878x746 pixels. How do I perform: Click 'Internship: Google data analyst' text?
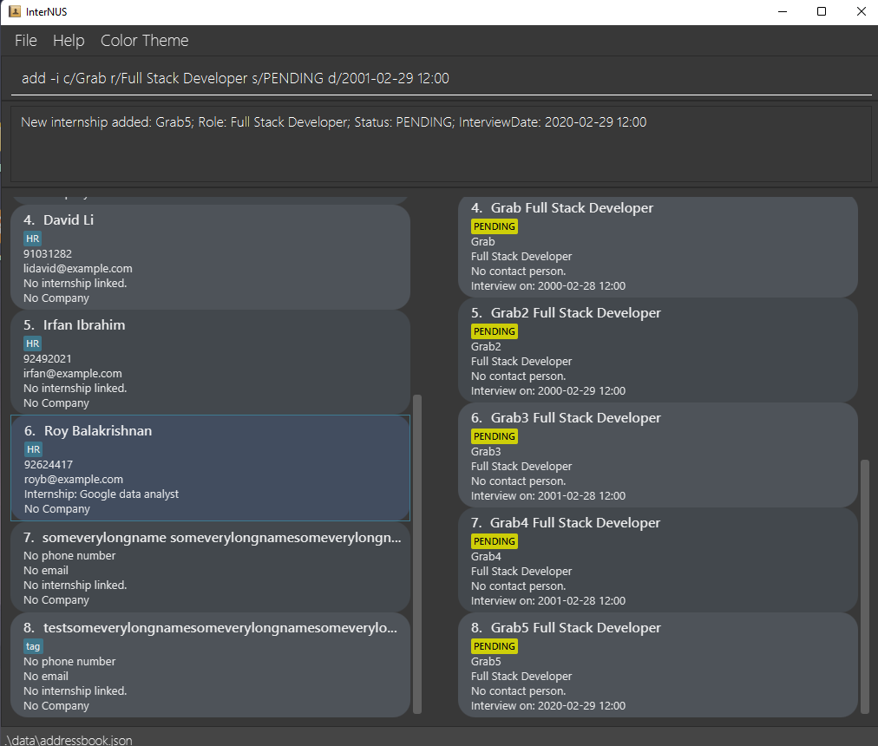click(x=102, y=494)
